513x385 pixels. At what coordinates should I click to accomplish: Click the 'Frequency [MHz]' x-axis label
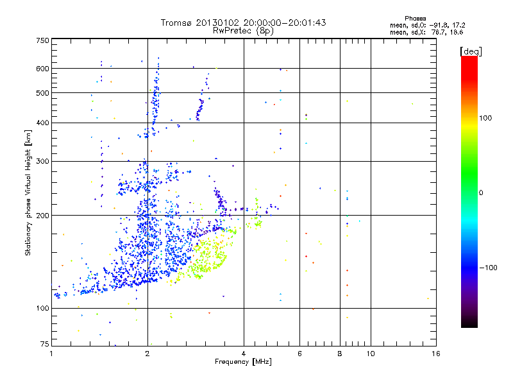pos(243,362)
